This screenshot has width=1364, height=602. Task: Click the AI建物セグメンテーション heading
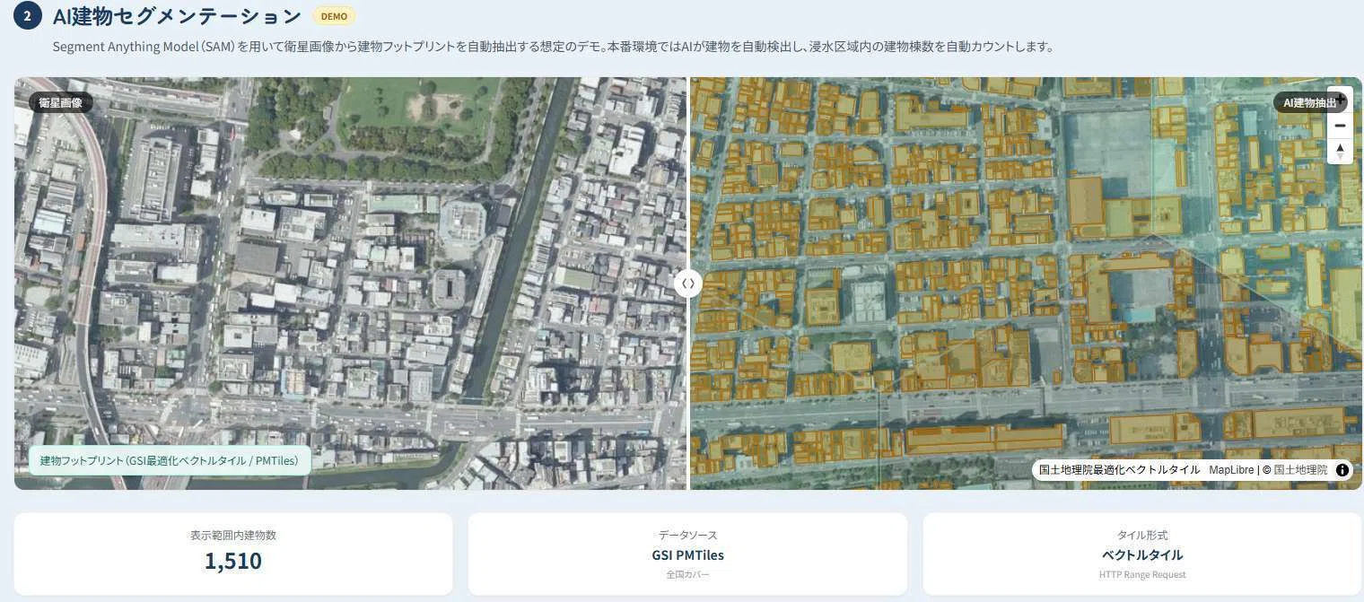click(178, 16)
